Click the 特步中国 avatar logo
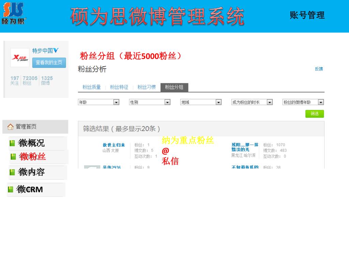 (x=20, y=58)
